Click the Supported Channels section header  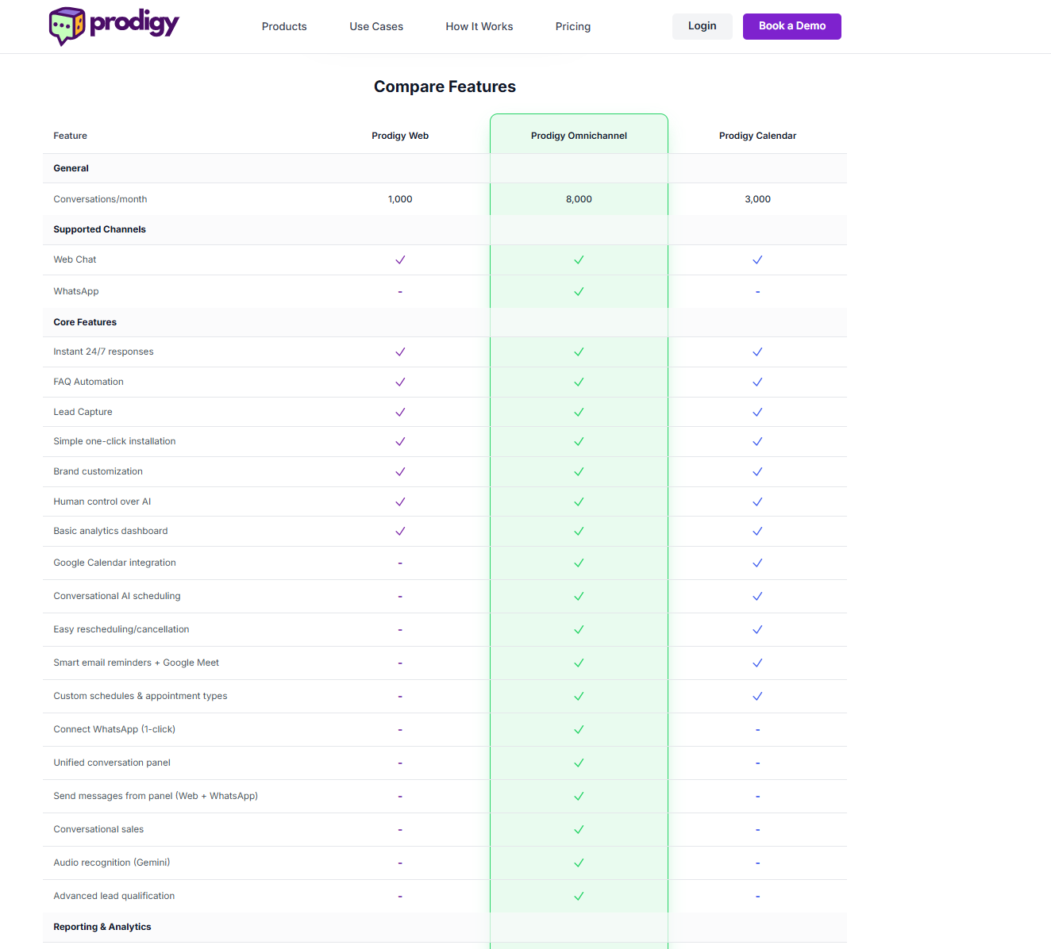(x=99, y=229)
